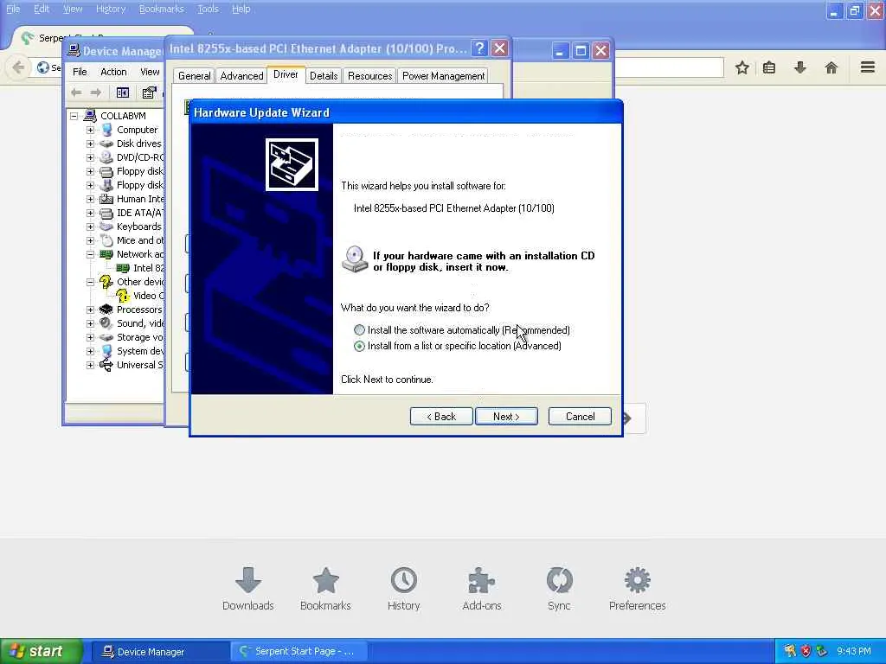
Task: Open browser Preferences gear icon
Action: point(638,580)
